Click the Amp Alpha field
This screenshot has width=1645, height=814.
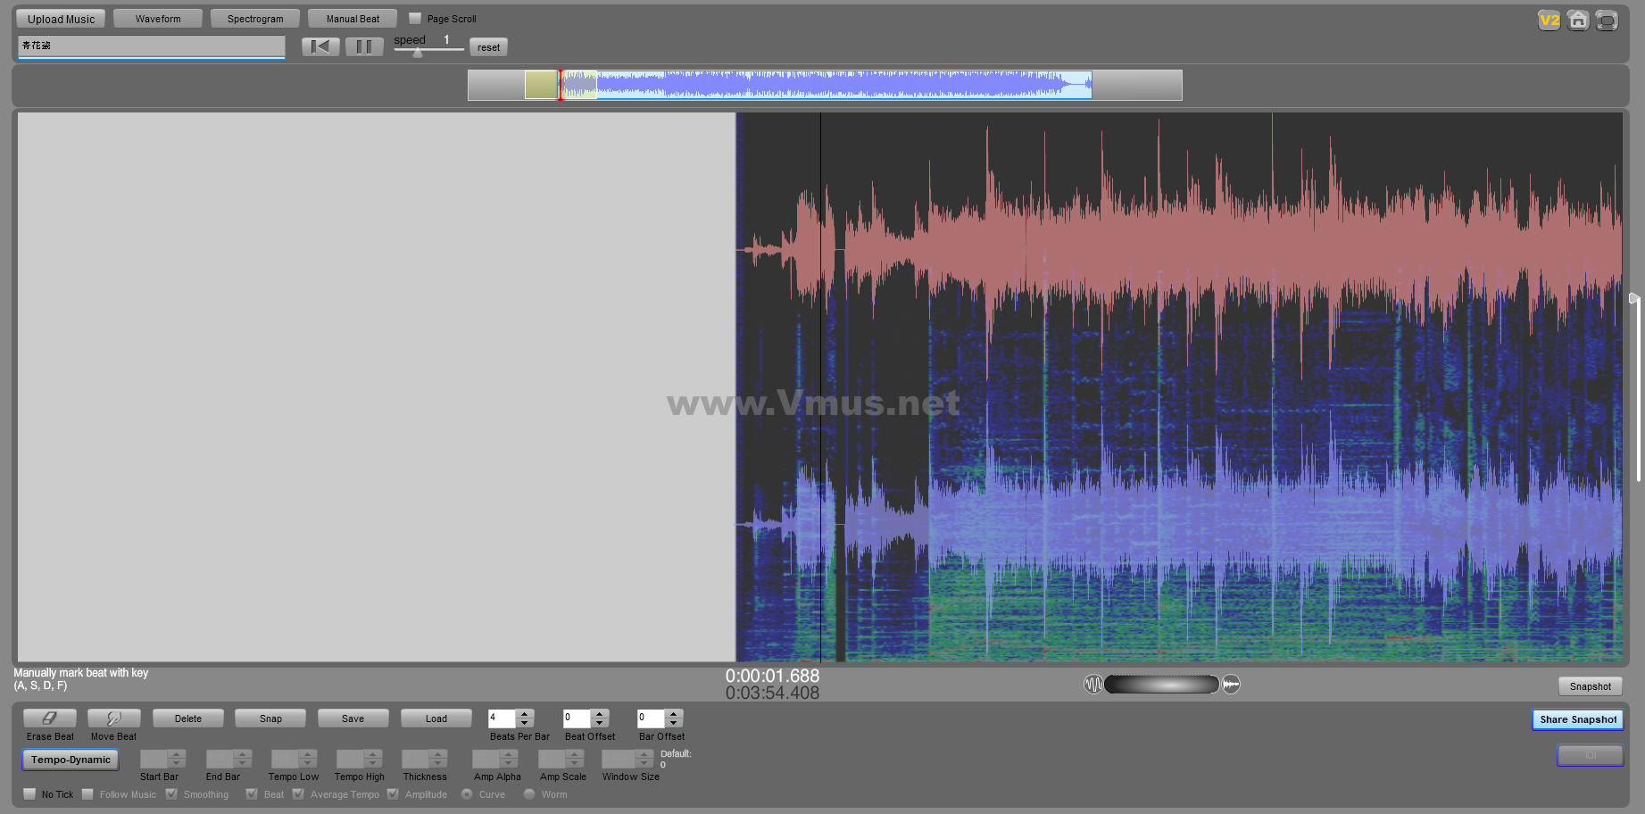[486, 759]
